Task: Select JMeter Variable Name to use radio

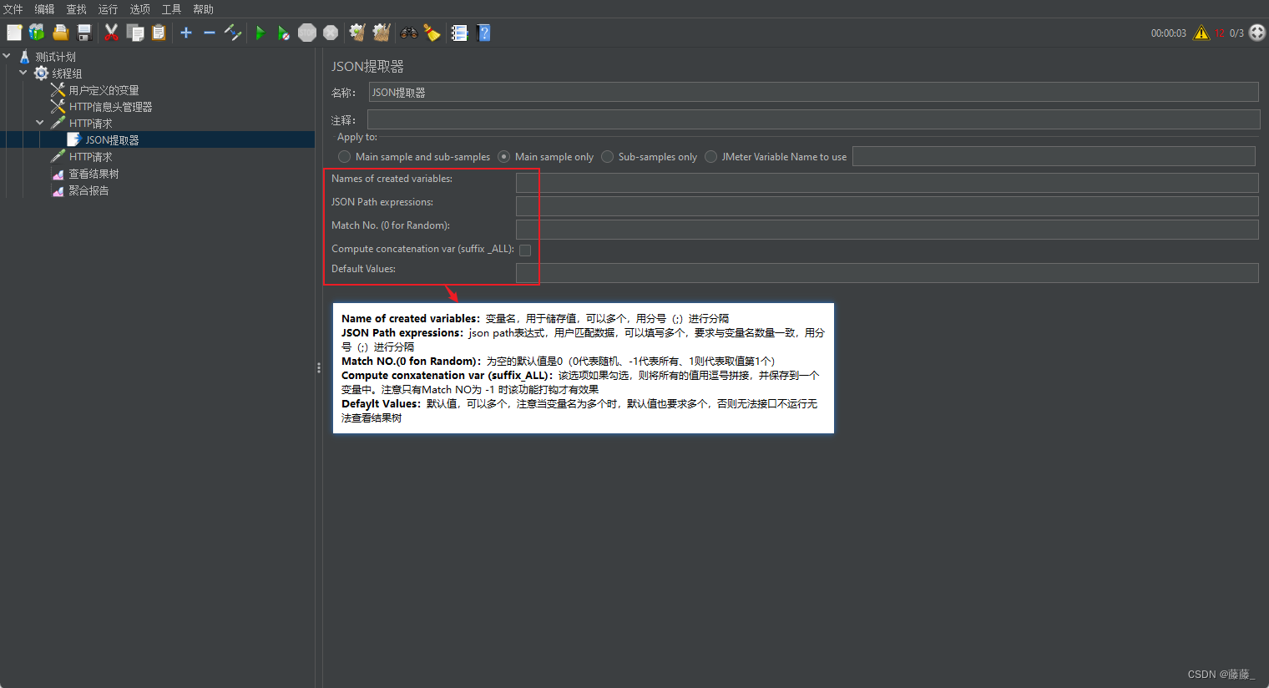Action: 710,156
